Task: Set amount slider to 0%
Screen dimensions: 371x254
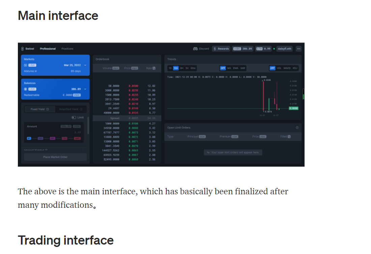Action: 29,139
